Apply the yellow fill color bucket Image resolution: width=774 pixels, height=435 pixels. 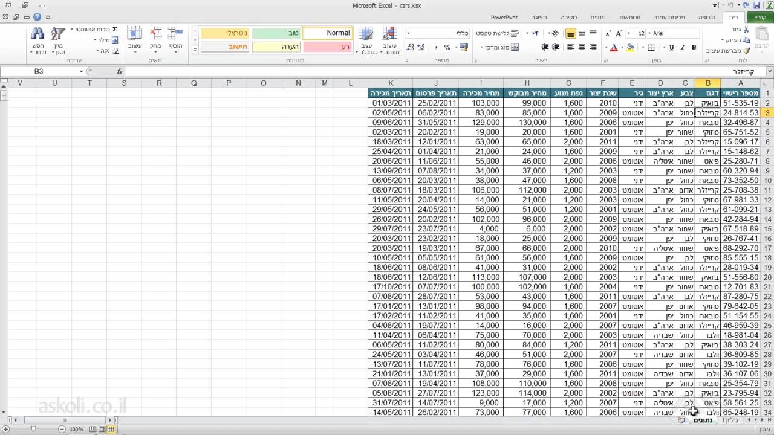(631, 47)
